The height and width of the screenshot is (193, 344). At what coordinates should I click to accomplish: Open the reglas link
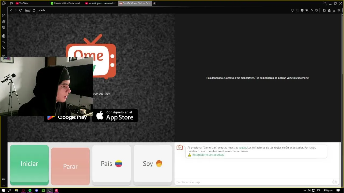coord(242,147)
